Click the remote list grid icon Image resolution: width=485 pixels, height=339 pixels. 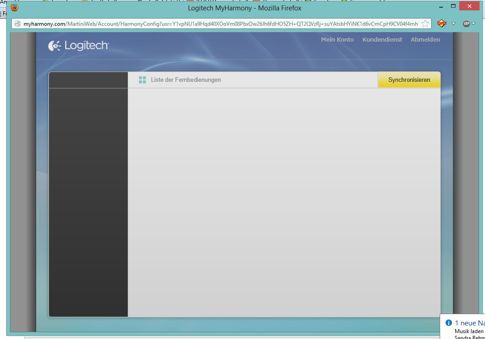(x=142, y=80)
